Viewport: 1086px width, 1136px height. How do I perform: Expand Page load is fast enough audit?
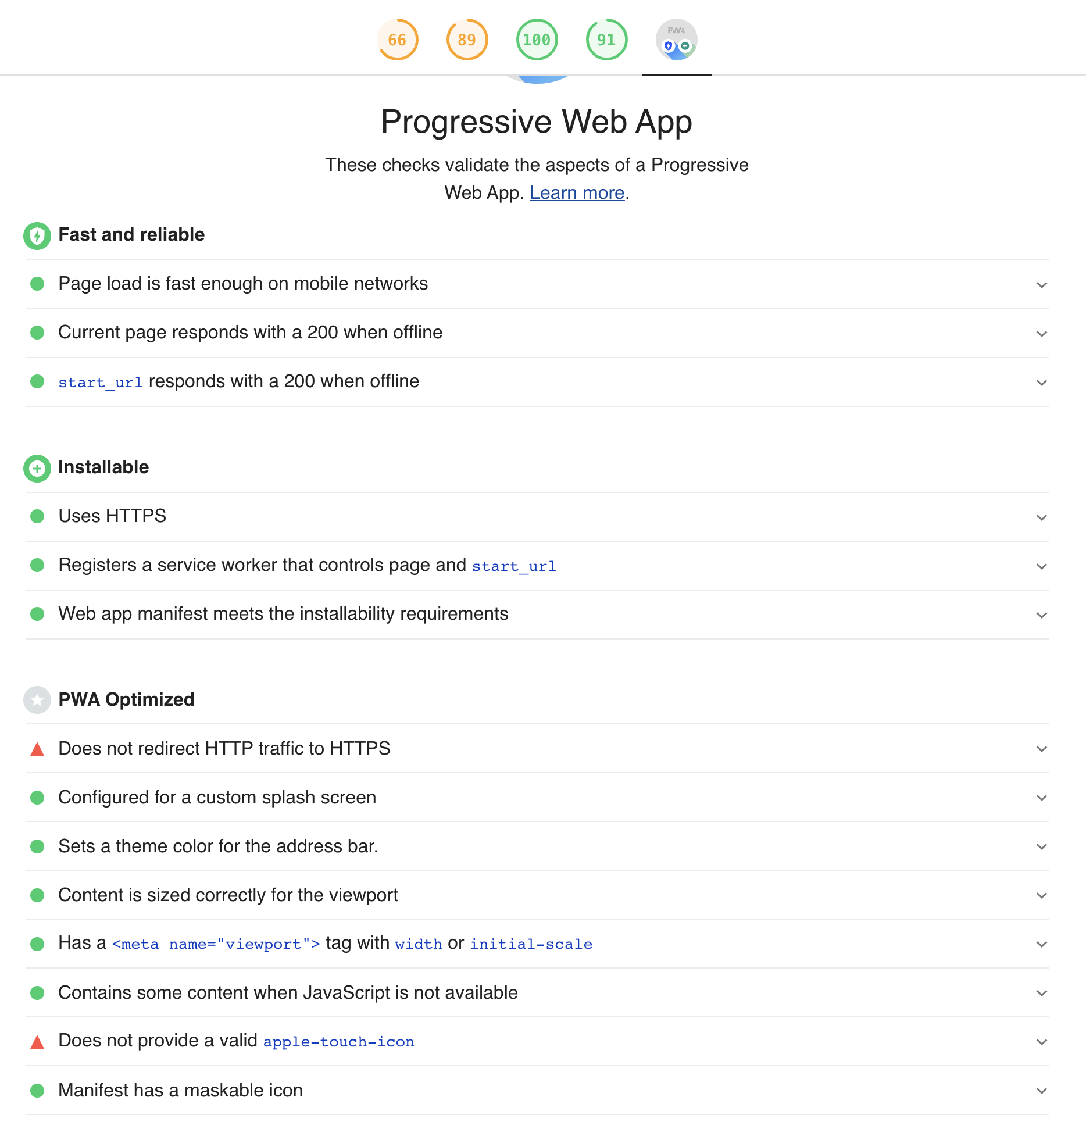point(1042,285)
